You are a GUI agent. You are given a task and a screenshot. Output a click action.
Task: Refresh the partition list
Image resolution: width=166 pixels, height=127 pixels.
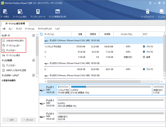(41, 34)
